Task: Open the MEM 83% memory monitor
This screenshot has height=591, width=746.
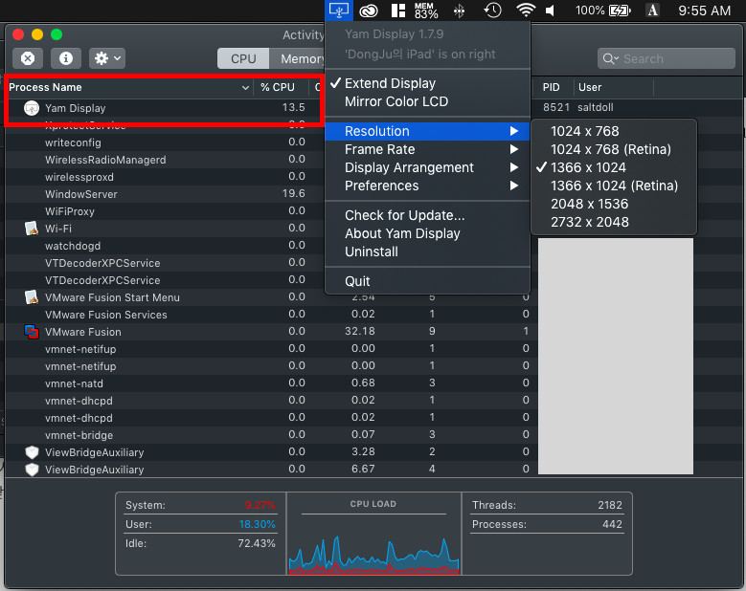Action: point(425,11)
